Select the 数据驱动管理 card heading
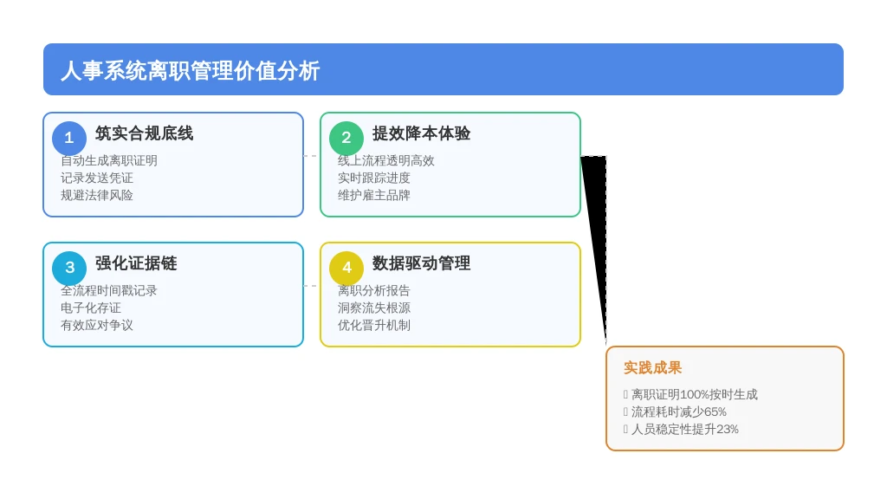This screenshot has width=887, height=499. click(x=424, y=264)
